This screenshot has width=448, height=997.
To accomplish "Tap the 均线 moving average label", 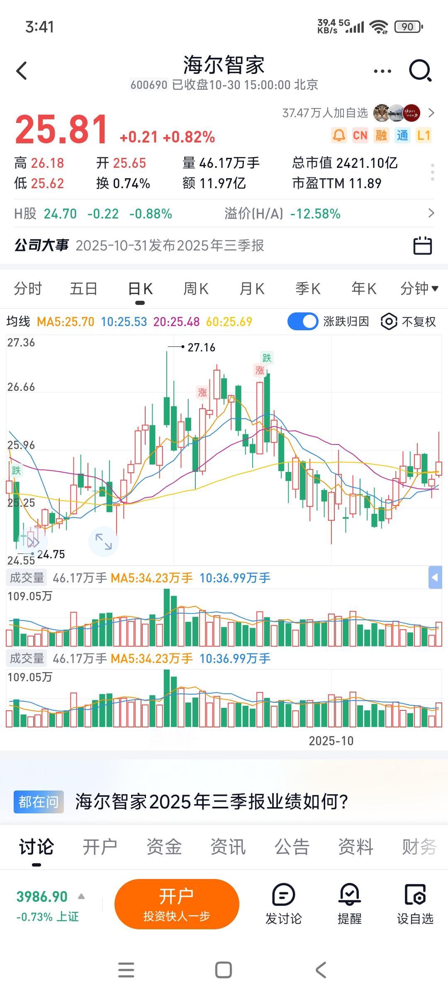I will pos(18,322).
